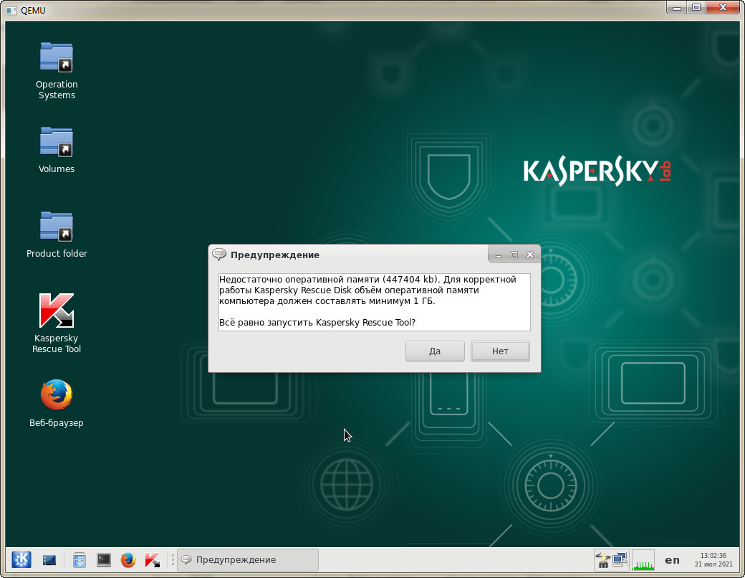The image size is (745, 578).
Task: Maximize the Предупреждение dialog window
Action: [514, 255]
